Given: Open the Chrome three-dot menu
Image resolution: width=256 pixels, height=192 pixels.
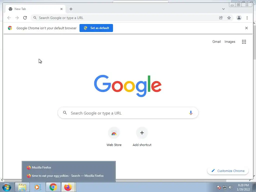Looking at the screenshot, I should click(x=247, y=18).
